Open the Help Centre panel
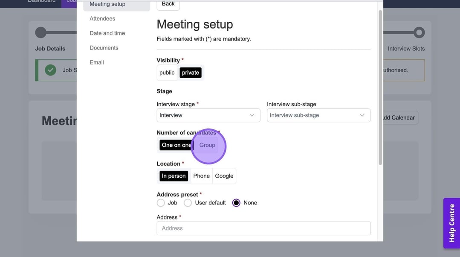 click(x=451, y=223)
